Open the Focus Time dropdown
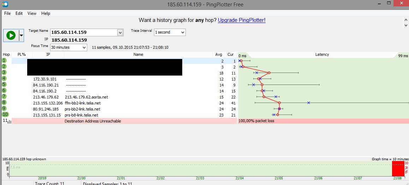The width and height of the screenshot is (409, 185). pyautogui.click(x=69, y=47)
